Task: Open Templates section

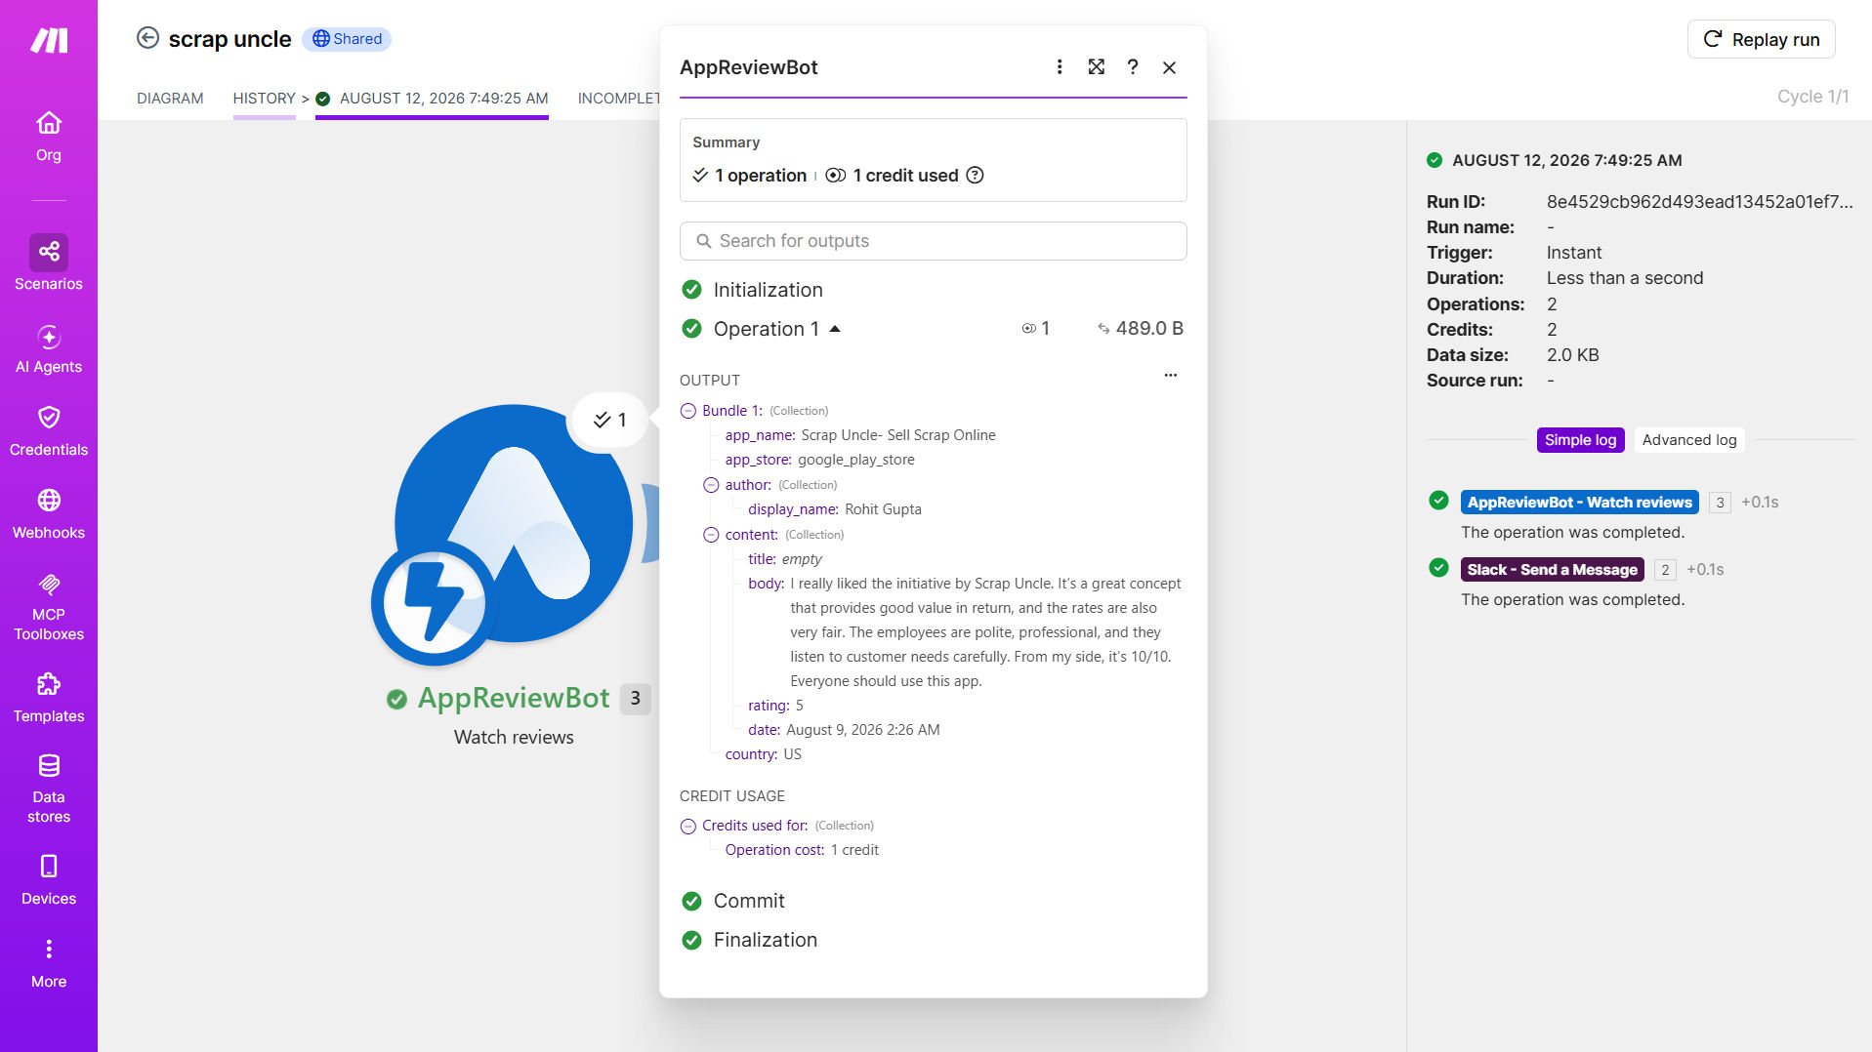Action: pyautogui.click(x=49, y=698)
